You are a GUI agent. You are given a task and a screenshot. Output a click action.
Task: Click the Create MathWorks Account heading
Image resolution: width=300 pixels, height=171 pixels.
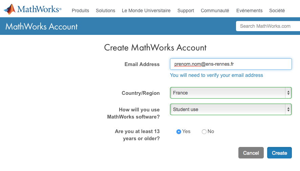155,47
